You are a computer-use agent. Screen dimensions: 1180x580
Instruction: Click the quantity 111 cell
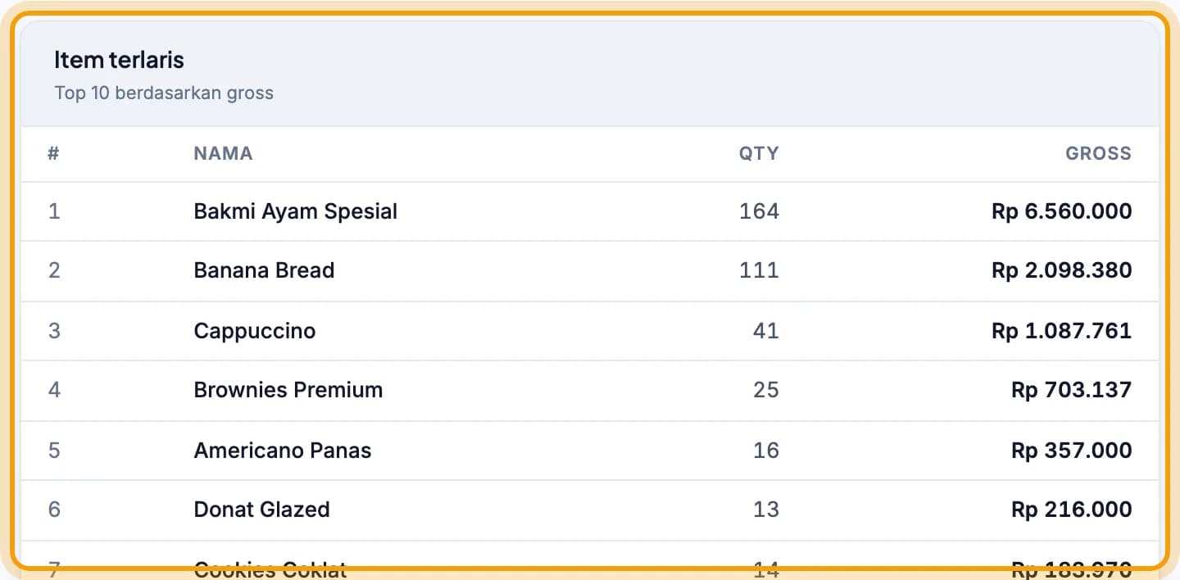tap(759, 270)
